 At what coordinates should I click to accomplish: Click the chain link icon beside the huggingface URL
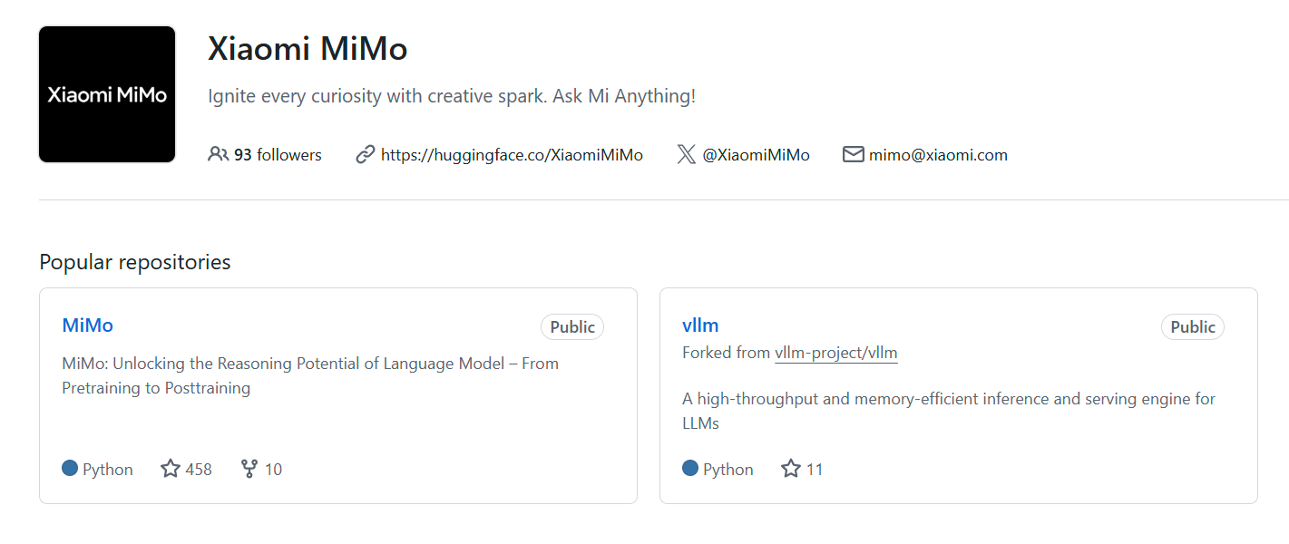coord(365,154)
